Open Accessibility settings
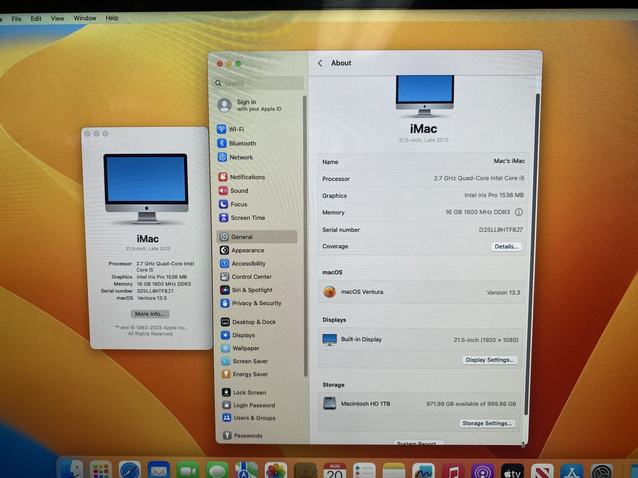Image resolution: width=638 pixels, height=478 pixels. [x=243, y=263]
